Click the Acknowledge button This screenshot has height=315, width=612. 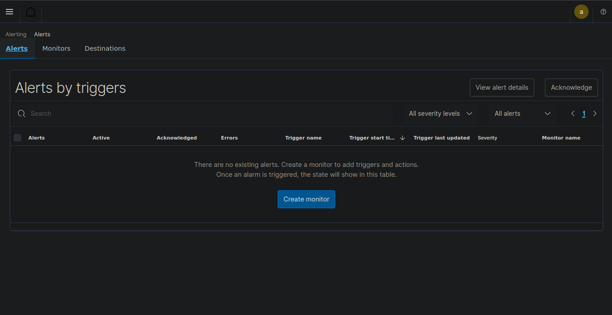[x=571, y=87]
